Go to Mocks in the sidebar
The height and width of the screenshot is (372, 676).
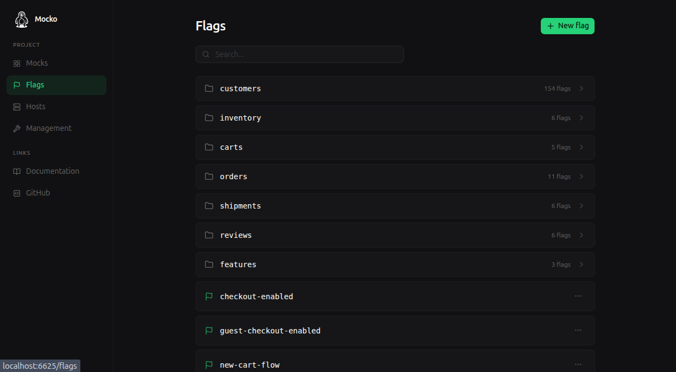pos(56,64)
